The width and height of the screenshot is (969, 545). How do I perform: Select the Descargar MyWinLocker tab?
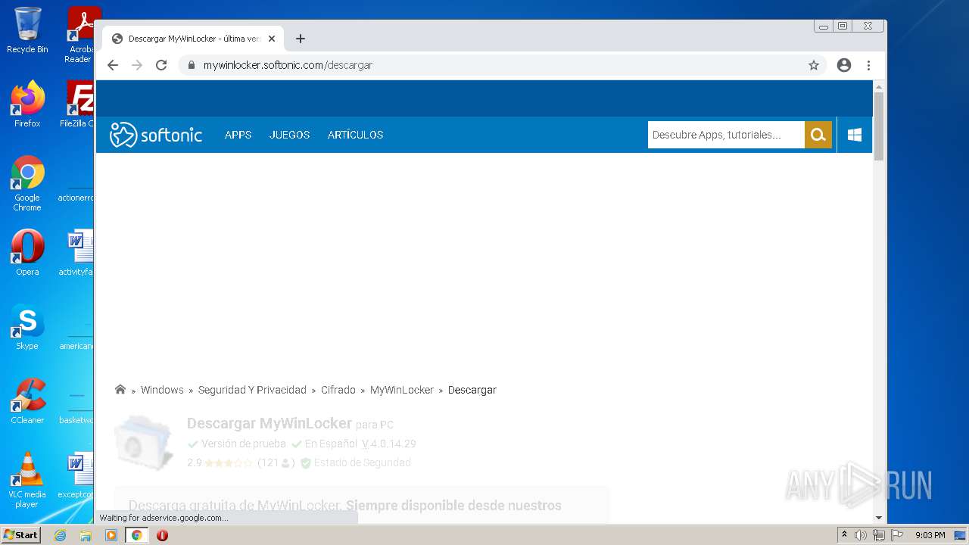tap(193, 39)
